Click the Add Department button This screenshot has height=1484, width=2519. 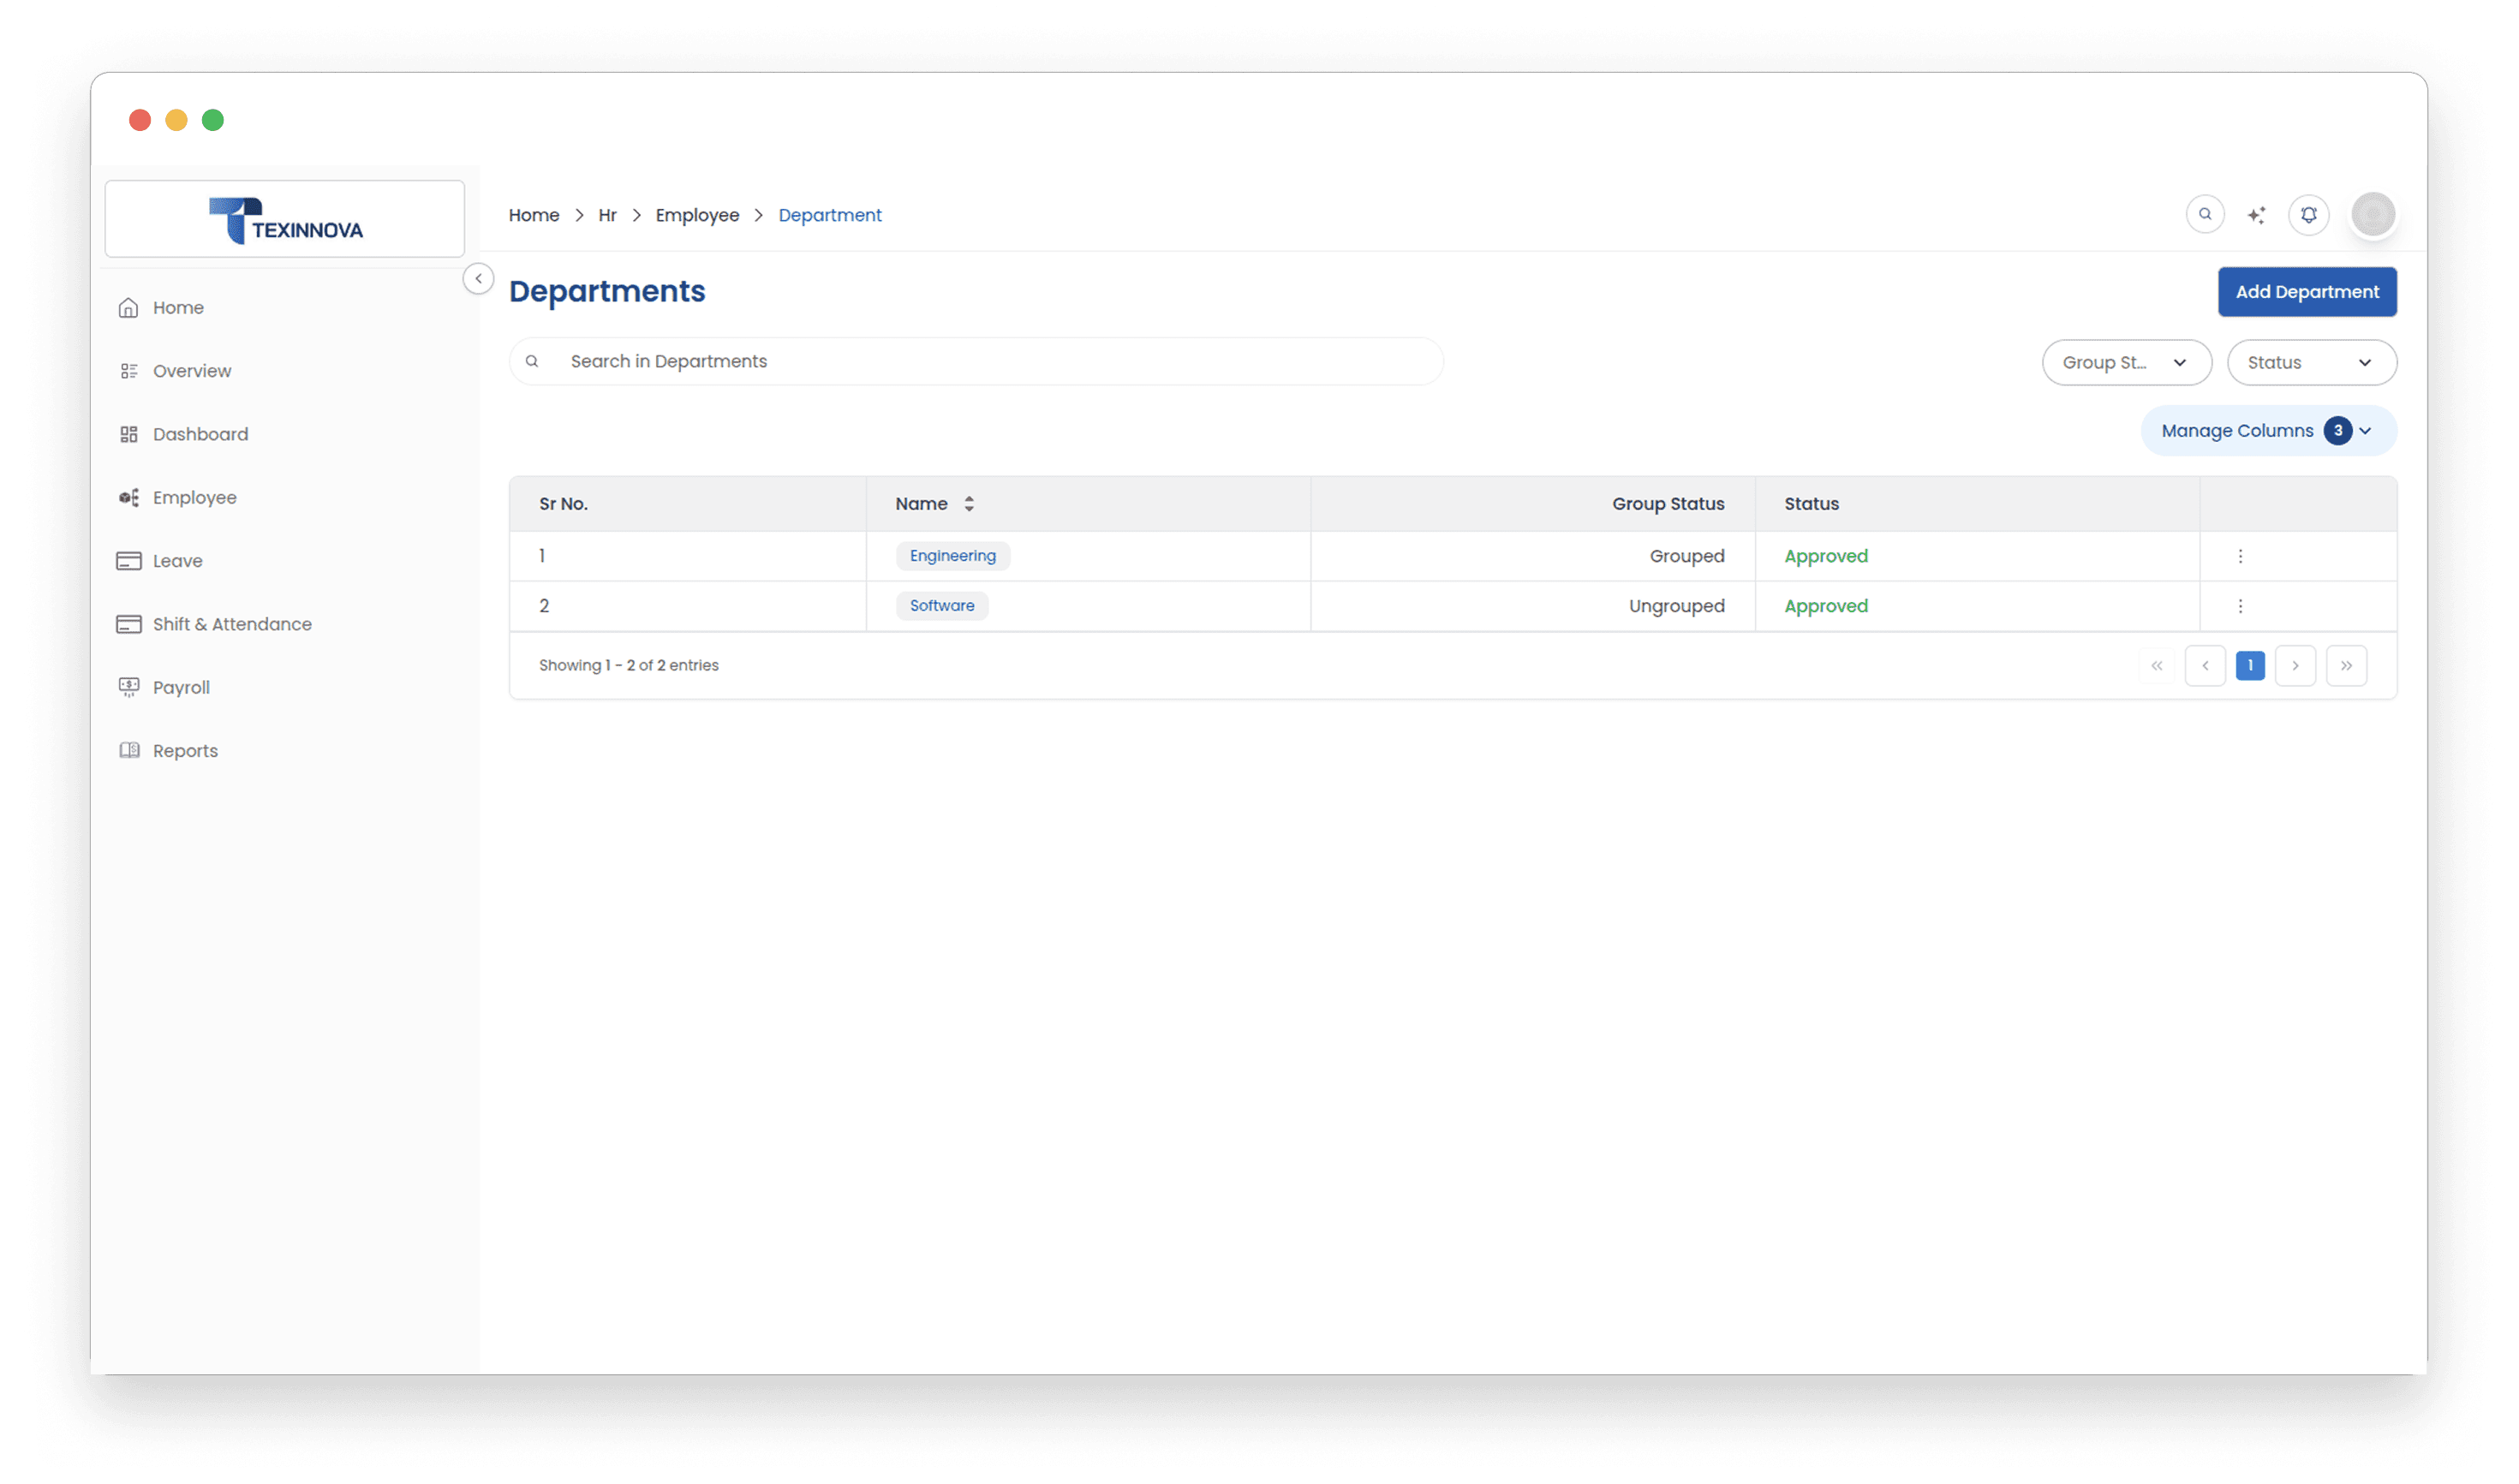(2306, 292)
